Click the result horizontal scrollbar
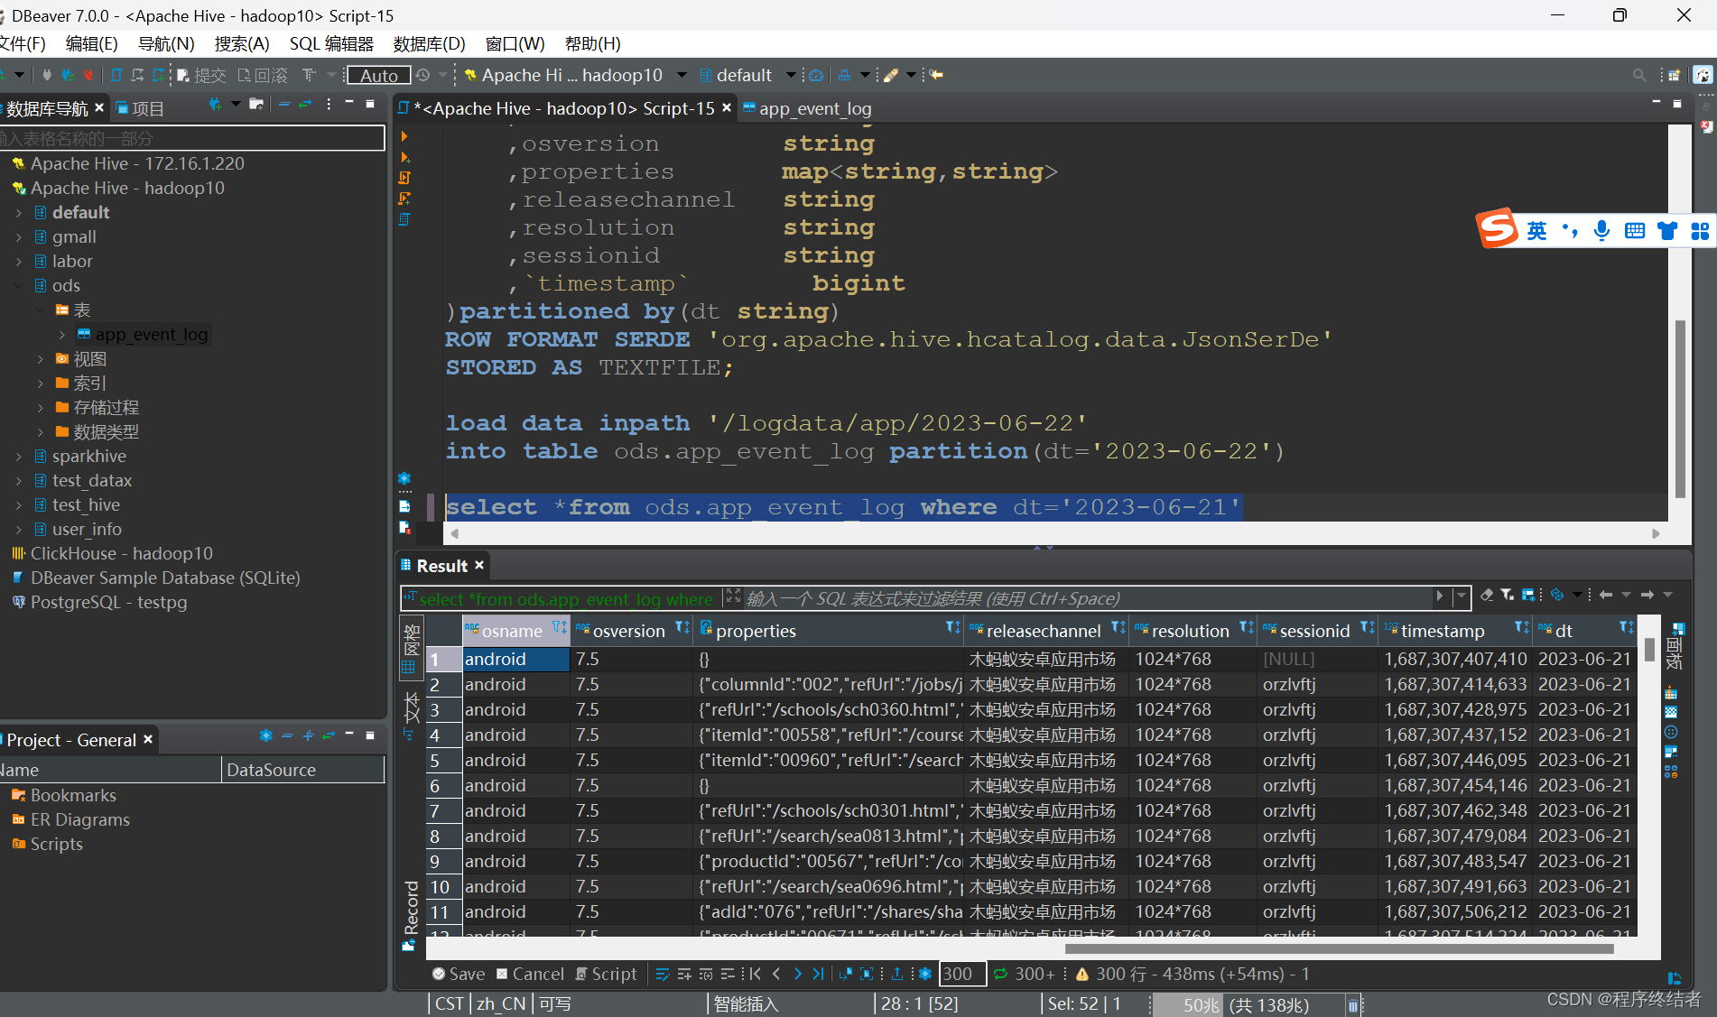The height and width of the screenshot is (1017, 1717). 1339,948
